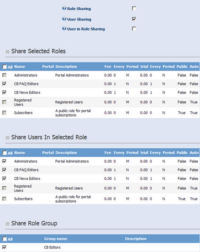
Task: Open help icon beside User Sharing
Action: (64, 19)
